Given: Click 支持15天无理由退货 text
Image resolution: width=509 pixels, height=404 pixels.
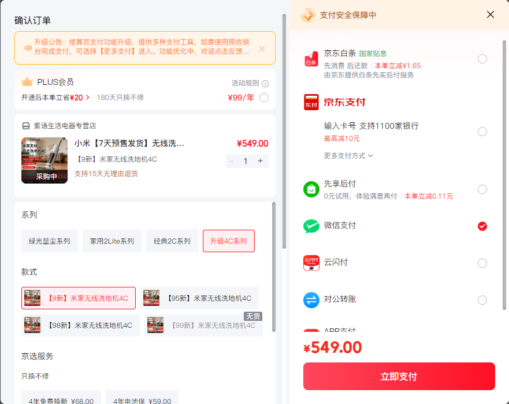Looking at the screenshot, I should 106,174.
